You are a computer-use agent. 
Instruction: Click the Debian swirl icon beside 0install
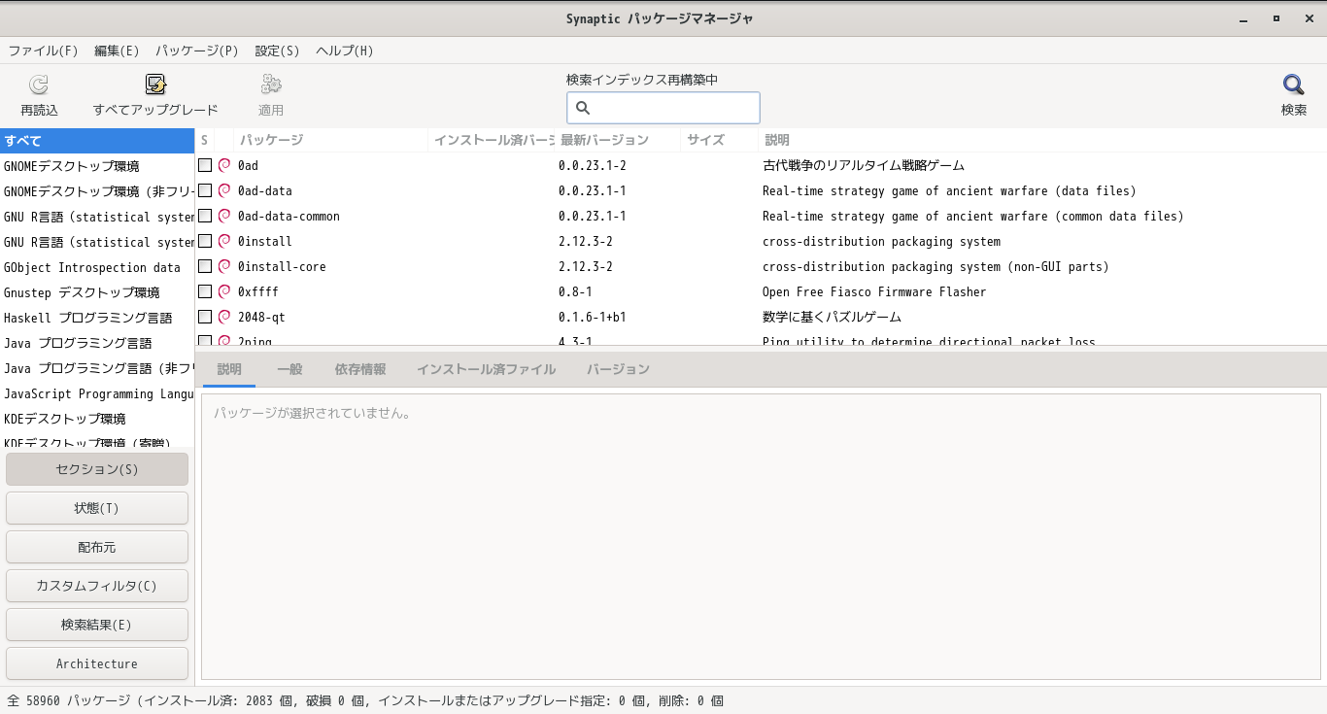tap(224, 241)
